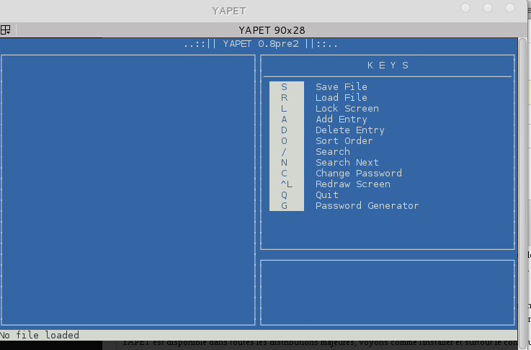Click the 'YAPET 0.8pre2' title banner
Screen dimensions: 531x350
(x=260, y=44)
